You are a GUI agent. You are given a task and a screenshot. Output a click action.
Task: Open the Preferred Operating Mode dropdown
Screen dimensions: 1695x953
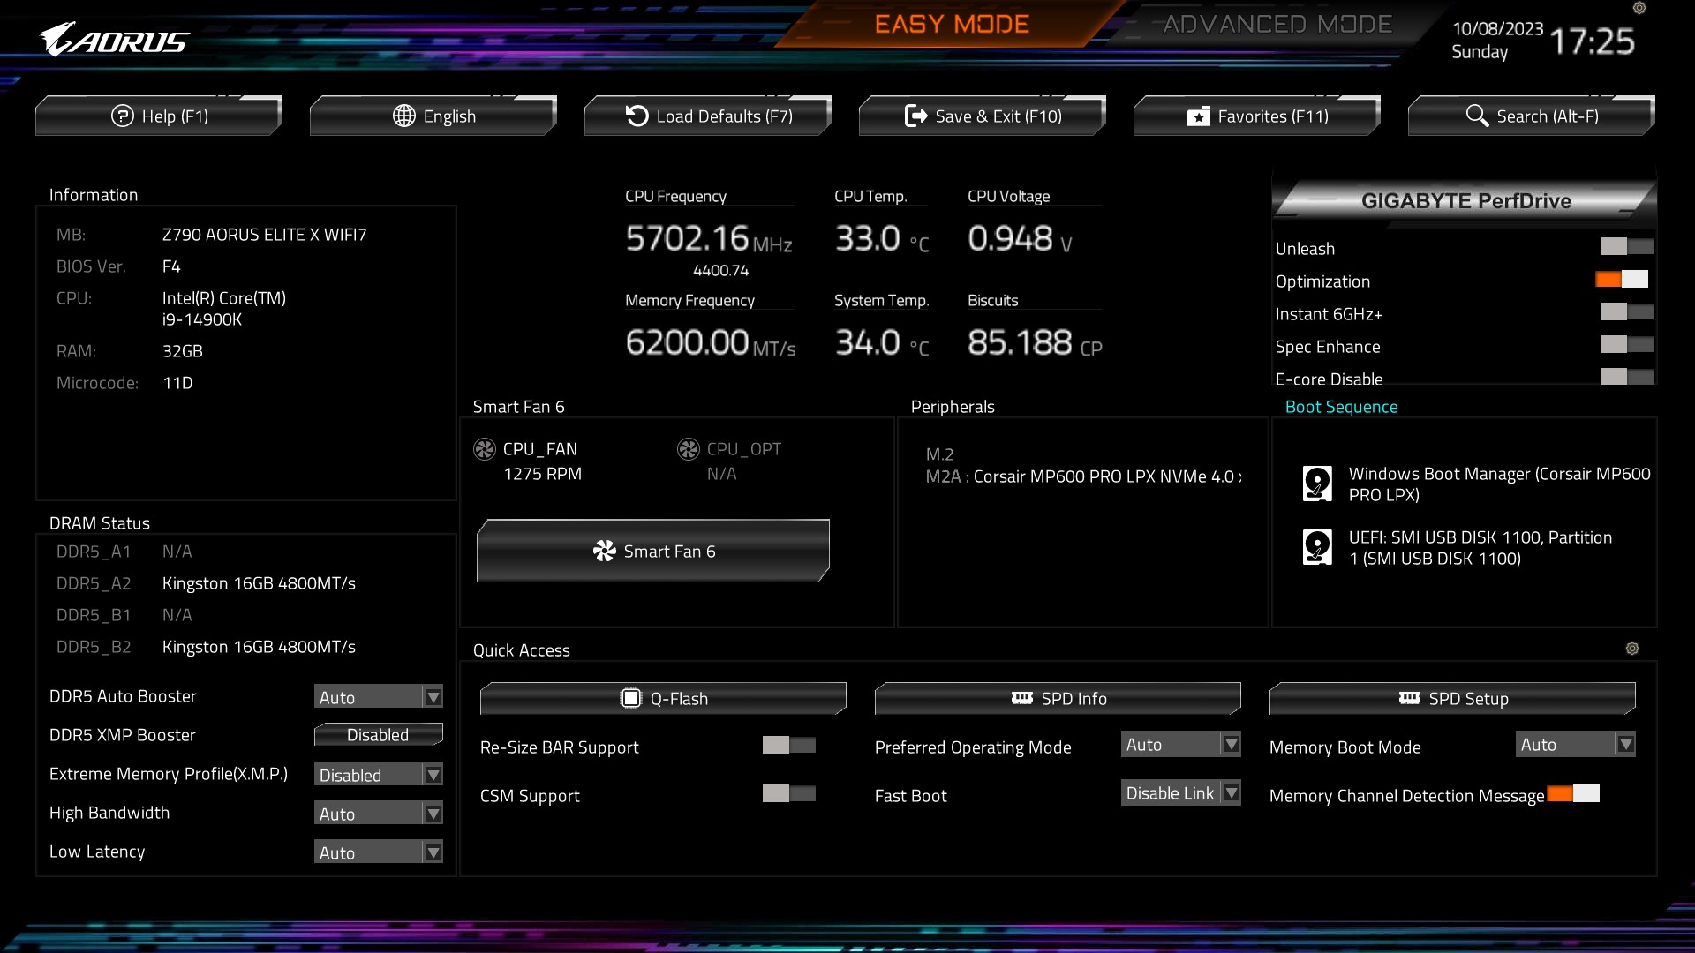coord(1180,745)
